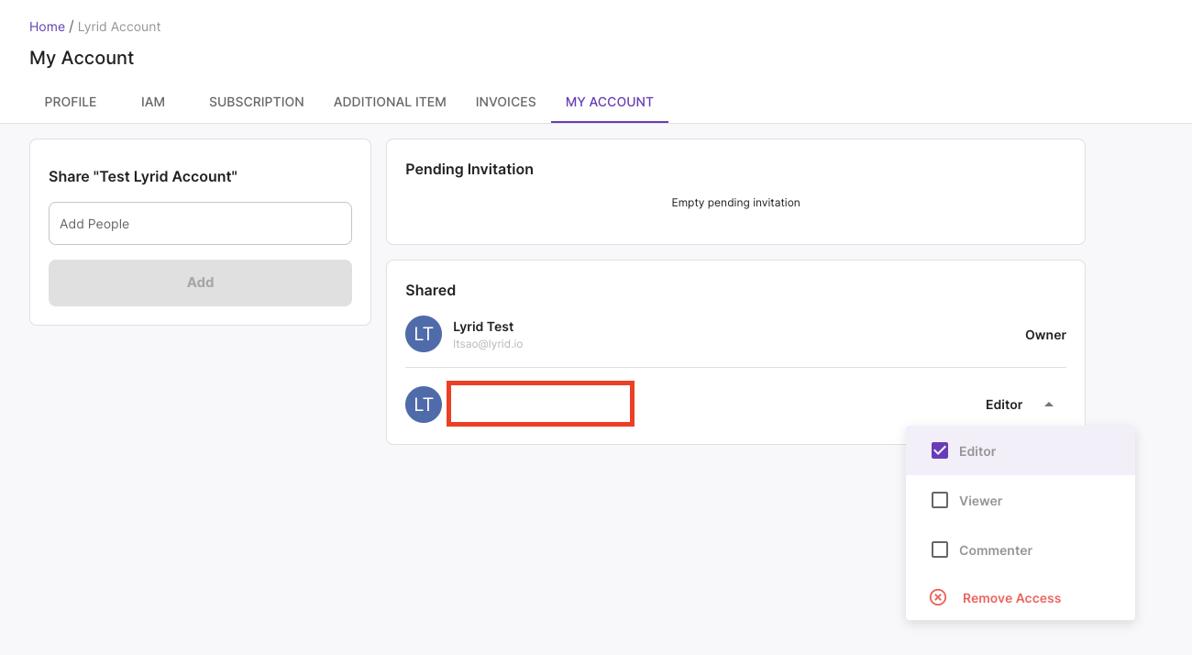This screenshot has width=1192, height=655.
Task: Click the LT avatar in the Editor row
Action: point(424,405)
